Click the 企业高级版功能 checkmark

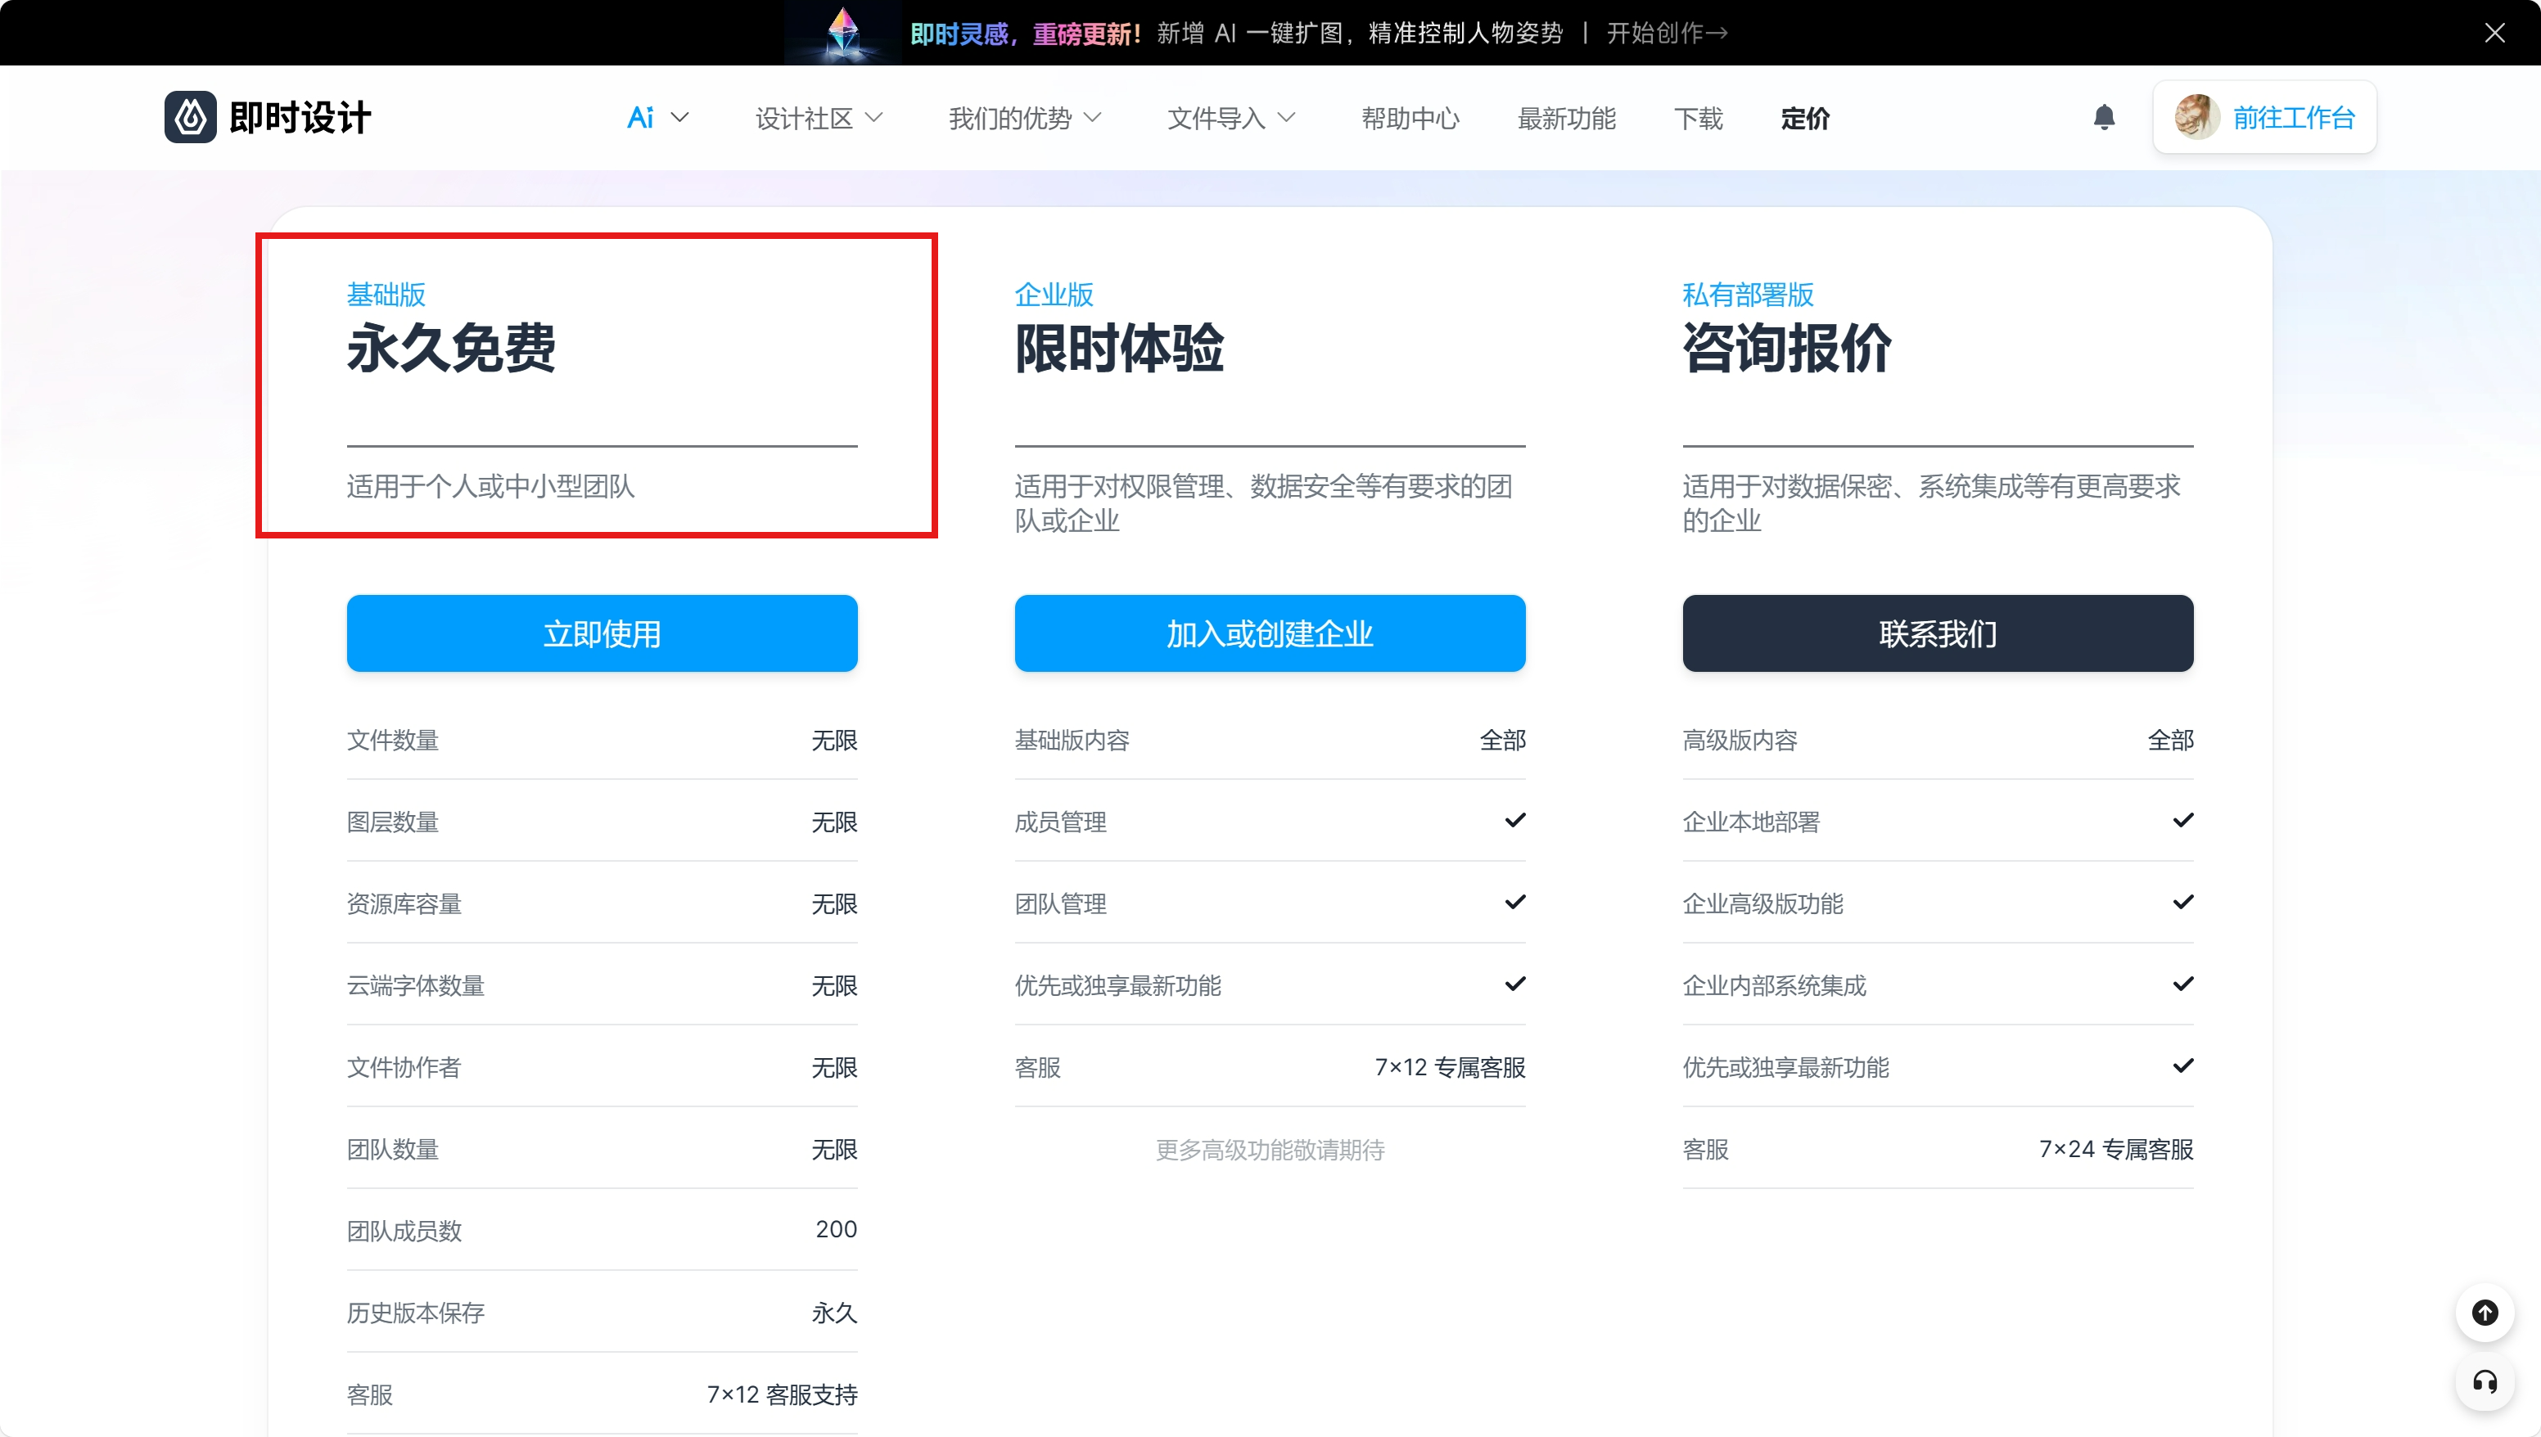[2182, 902]
